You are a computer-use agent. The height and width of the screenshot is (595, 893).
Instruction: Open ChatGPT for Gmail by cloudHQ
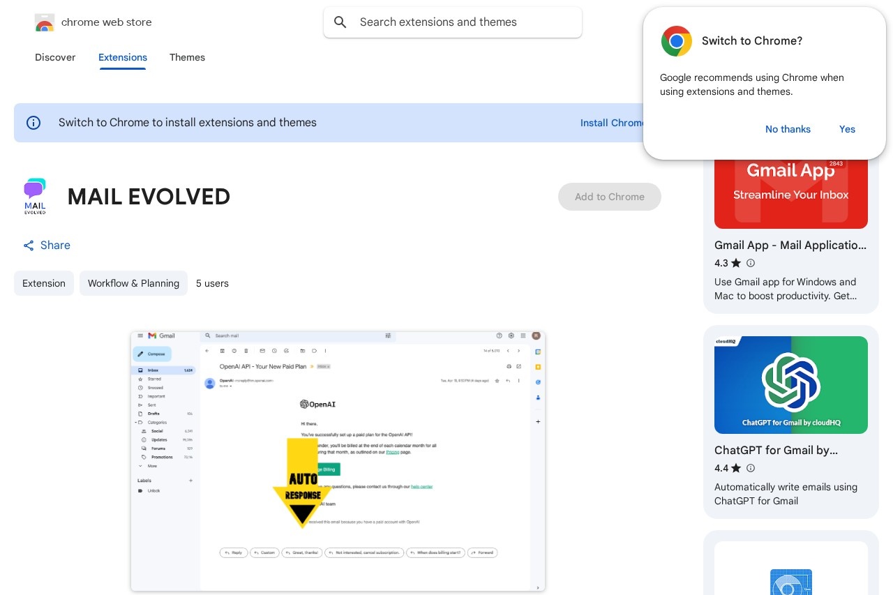point(790,385)
